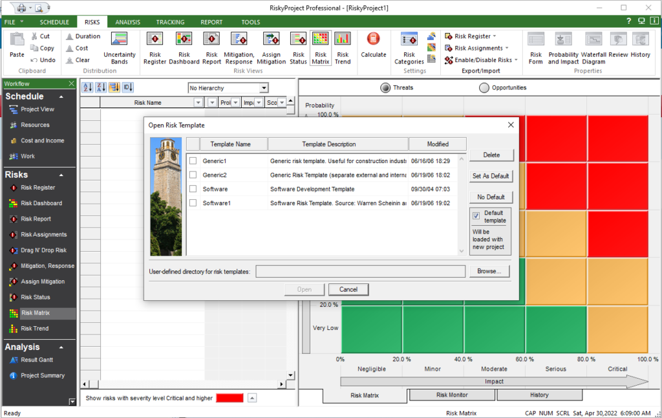Open the Risk Monitor tab at the bottom
662x418 pixels.
pos(451,395)
